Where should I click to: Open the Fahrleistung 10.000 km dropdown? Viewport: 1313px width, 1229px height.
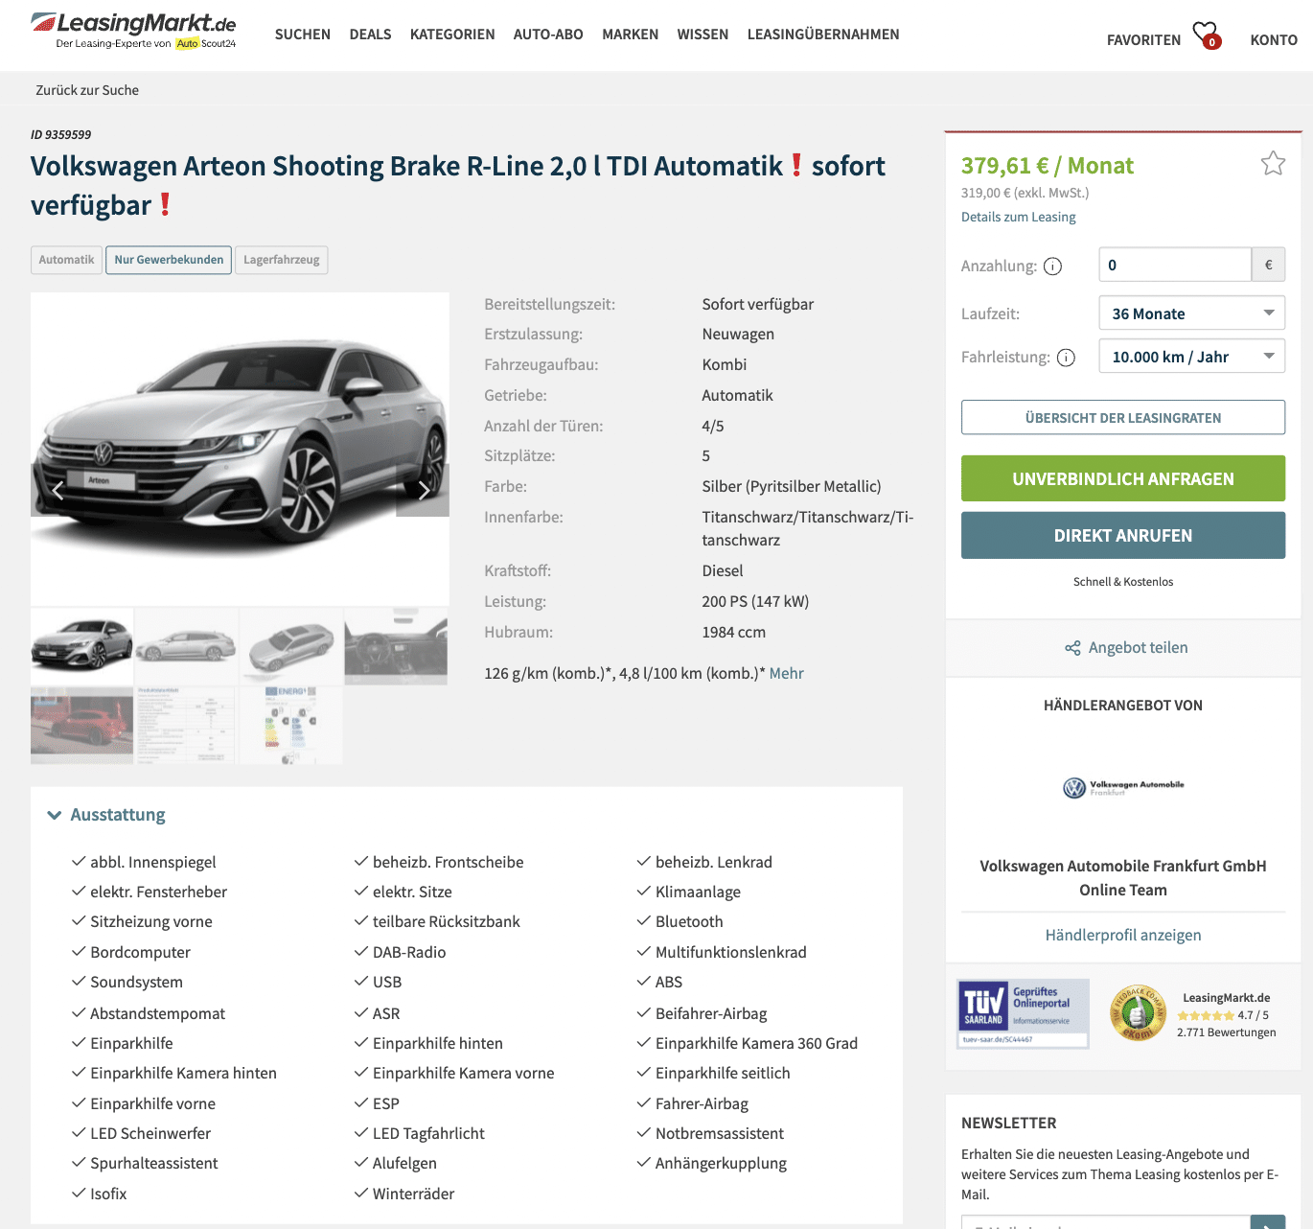[1192, 357]
